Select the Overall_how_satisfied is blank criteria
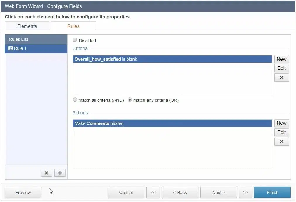The image size is (296, 202). coord(172,59)
